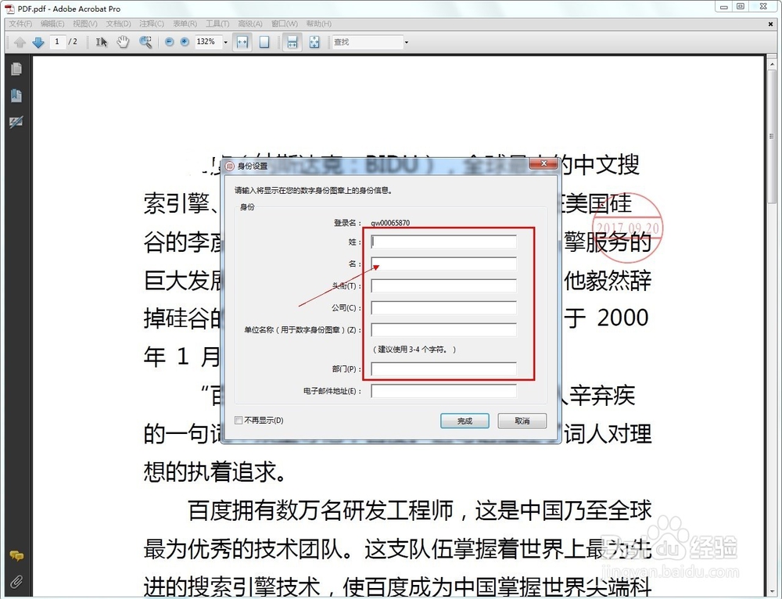The height and width of the screenshot is (599, 782).
Task: Click login name text qw00065870
Action: point(390,223)
